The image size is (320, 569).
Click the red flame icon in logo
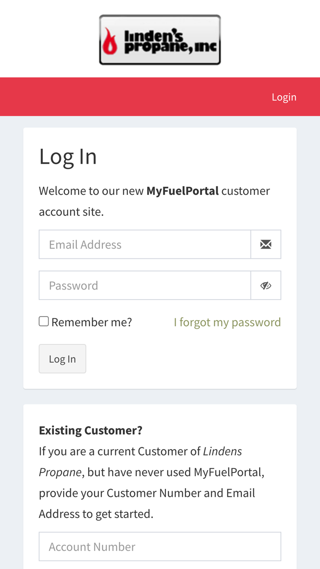click(110, 41)
